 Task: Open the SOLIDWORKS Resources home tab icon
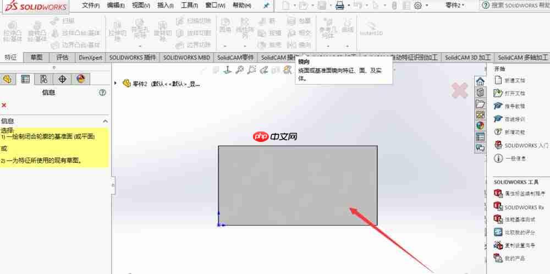(x=480, y=82)
